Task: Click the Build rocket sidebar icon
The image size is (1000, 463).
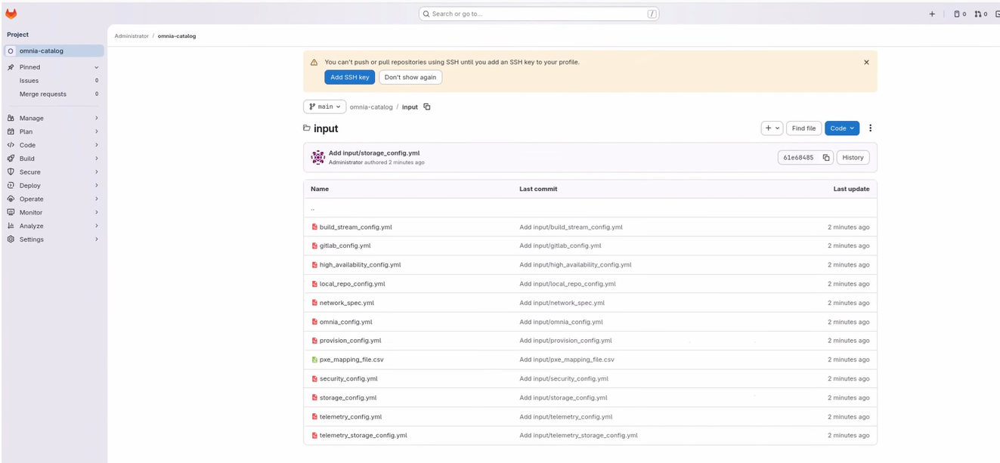Action: click(x=11, y=159)
